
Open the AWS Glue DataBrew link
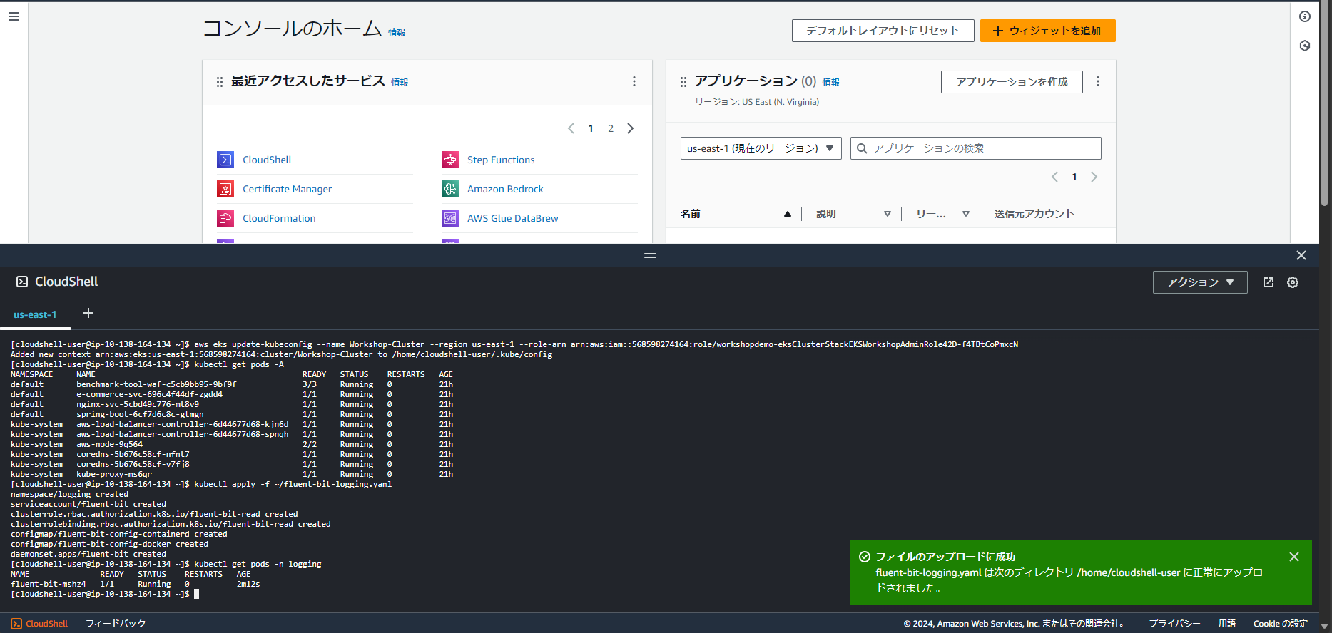[513, 218]
